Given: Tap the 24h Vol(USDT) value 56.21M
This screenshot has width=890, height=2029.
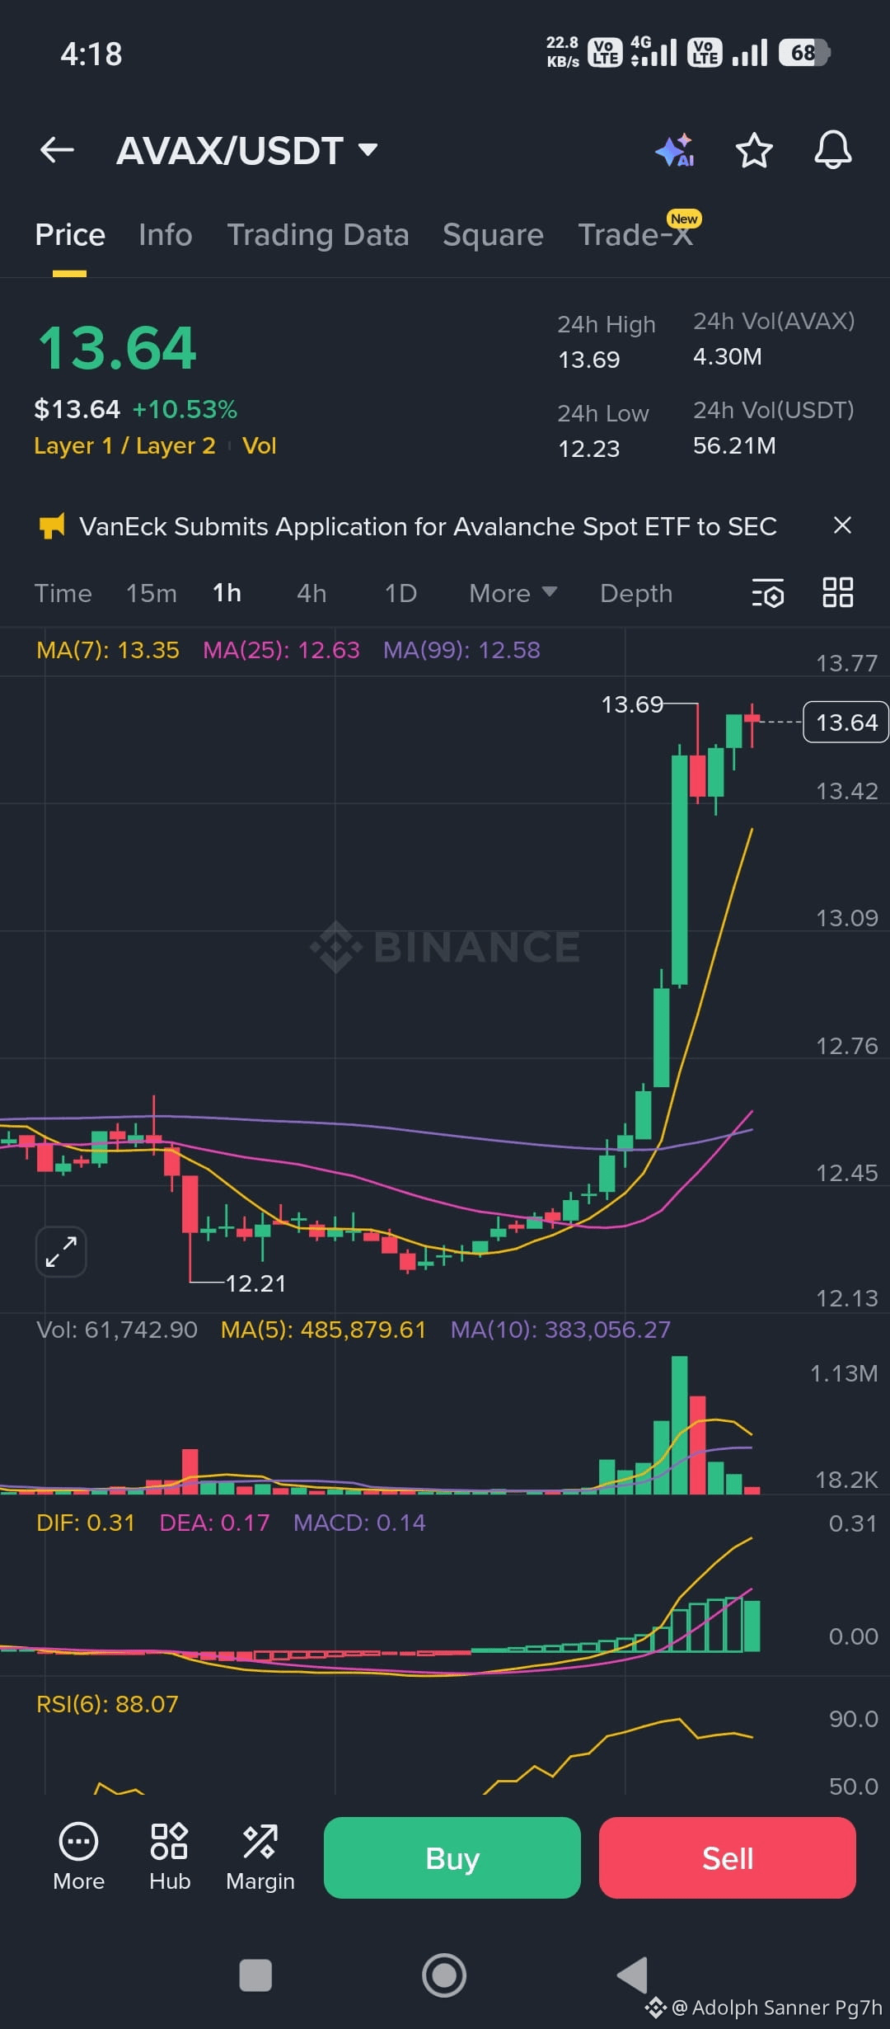Looking at the screenshot, I should tap(734, 445).
